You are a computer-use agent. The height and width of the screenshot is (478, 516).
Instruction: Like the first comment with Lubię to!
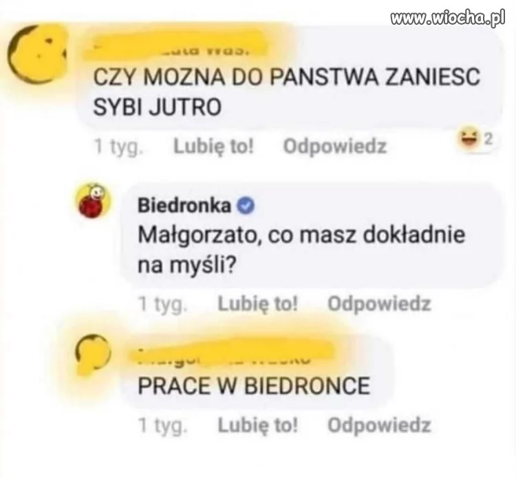[213, 146]
